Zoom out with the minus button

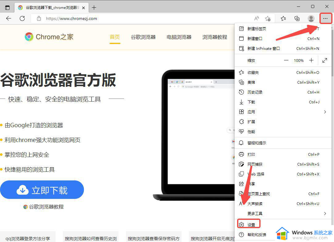tap(286, 61)
